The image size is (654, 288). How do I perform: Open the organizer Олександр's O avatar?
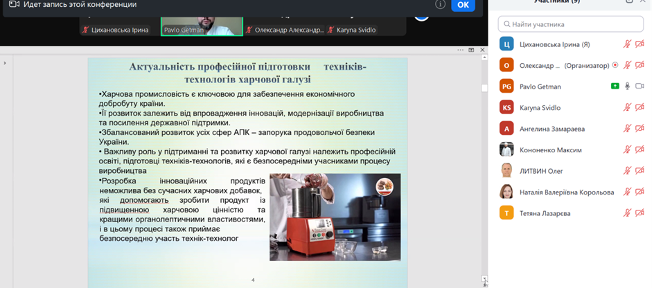[506, 65]
